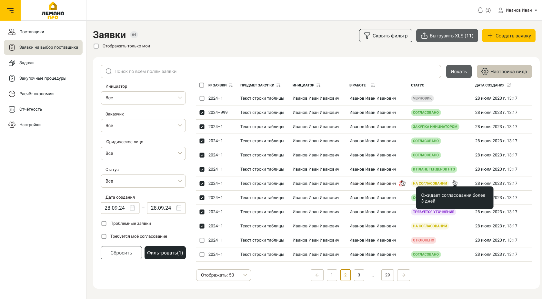Open Настройка вида settings button
Image resolution: width=542 pixels, height=299 pixels.
504,72
